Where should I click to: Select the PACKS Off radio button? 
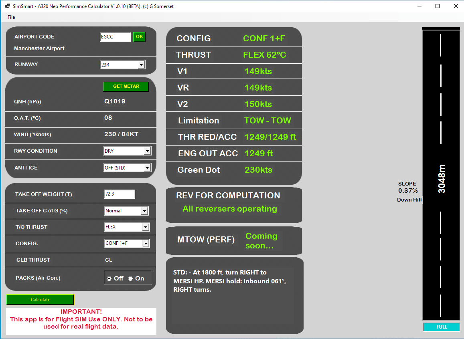point(109,278)
